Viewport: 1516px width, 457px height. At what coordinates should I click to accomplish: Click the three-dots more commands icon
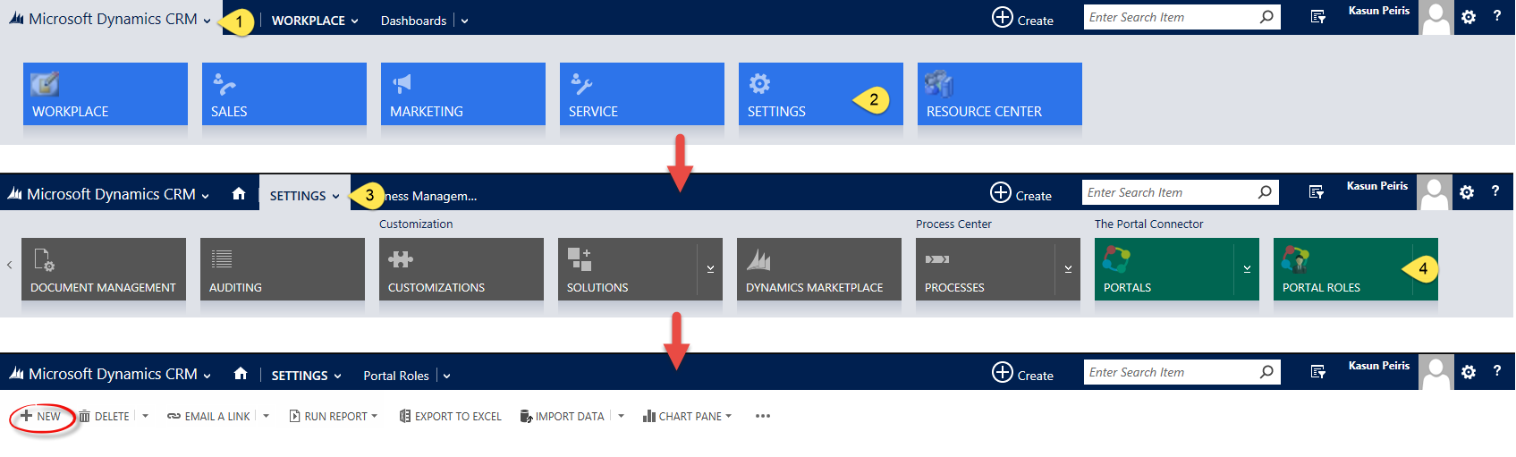[762, 416]
